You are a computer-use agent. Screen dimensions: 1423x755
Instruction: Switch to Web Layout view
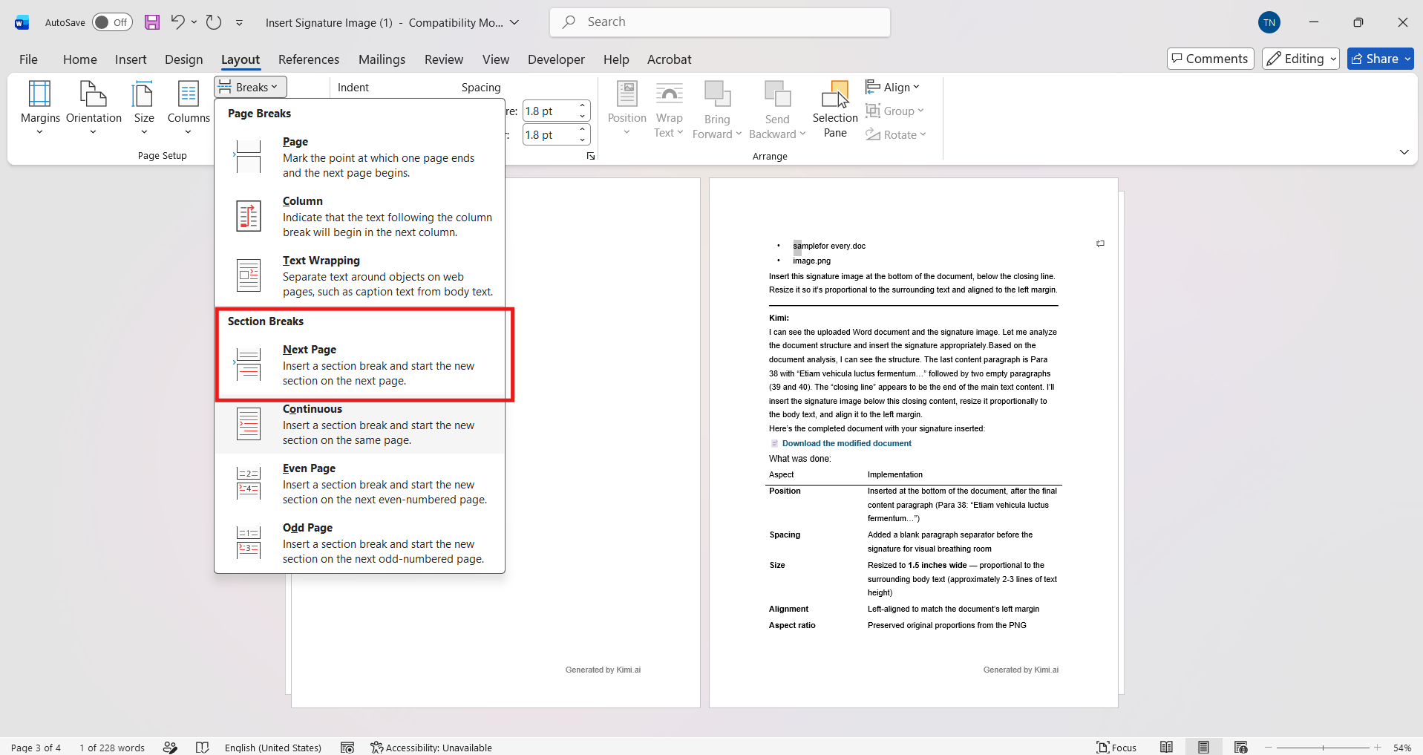(1240, 748)
